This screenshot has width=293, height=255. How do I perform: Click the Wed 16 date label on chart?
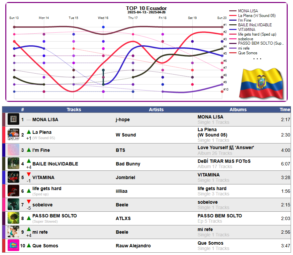[x=103, y=18]
